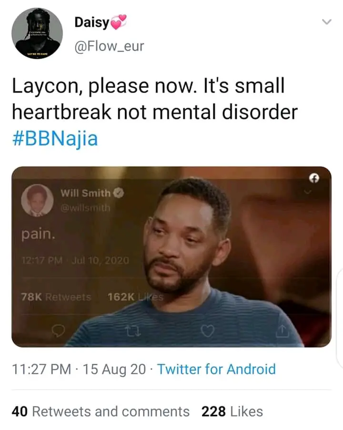The width and height of the screenshot is (343, 430).
Task: Tap the Facebook logo on image
Action: [314, 178]
